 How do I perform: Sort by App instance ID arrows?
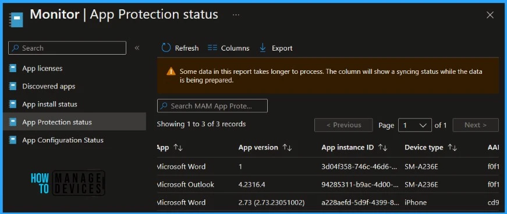383,147
